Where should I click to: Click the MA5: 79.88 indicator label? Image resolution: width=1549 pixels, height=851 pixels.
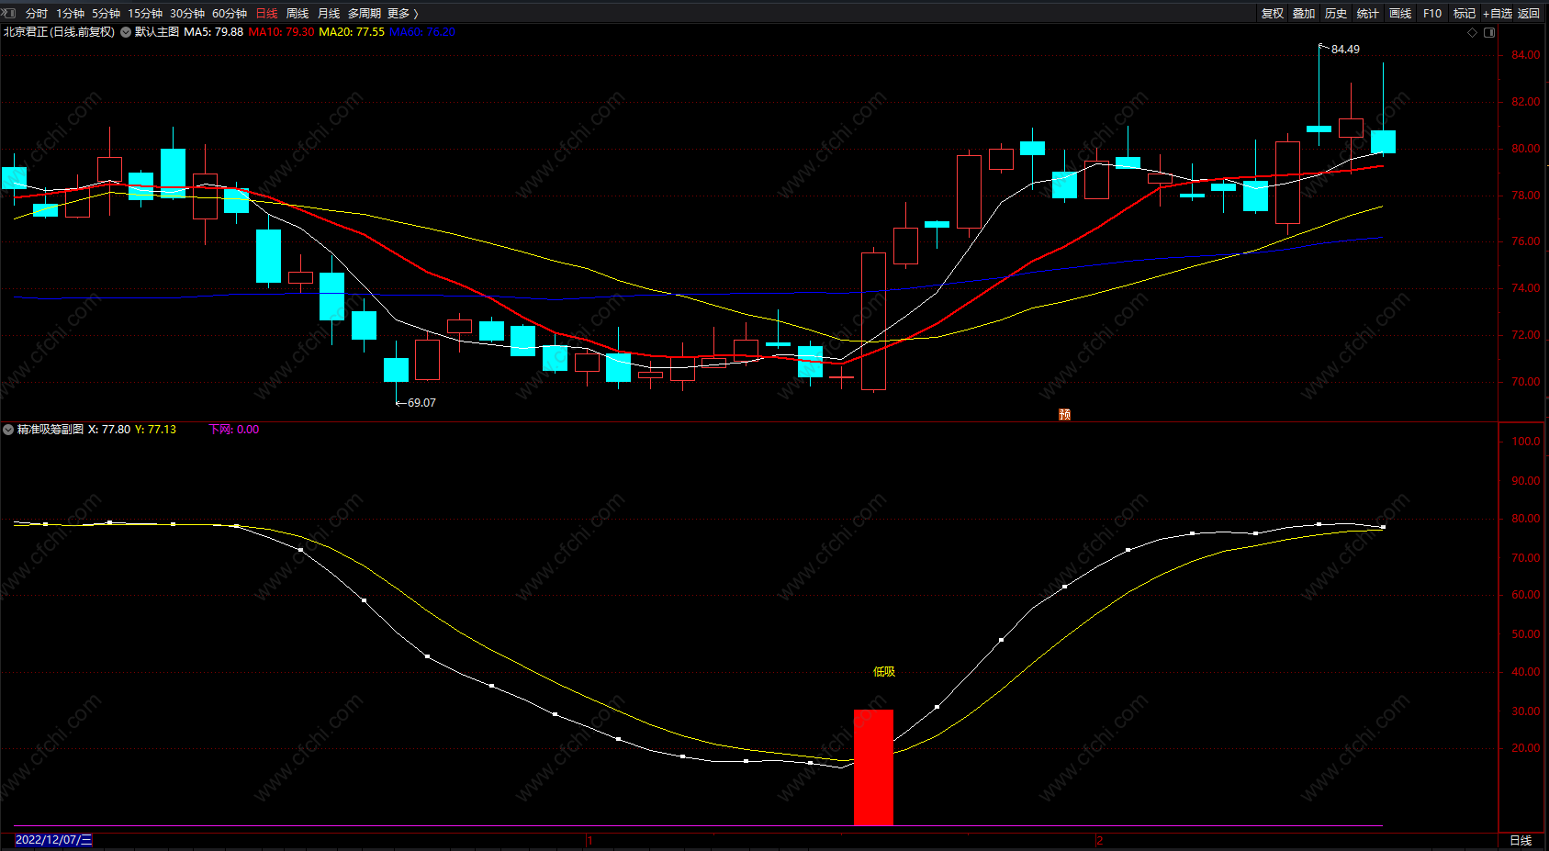coord(213,32)
